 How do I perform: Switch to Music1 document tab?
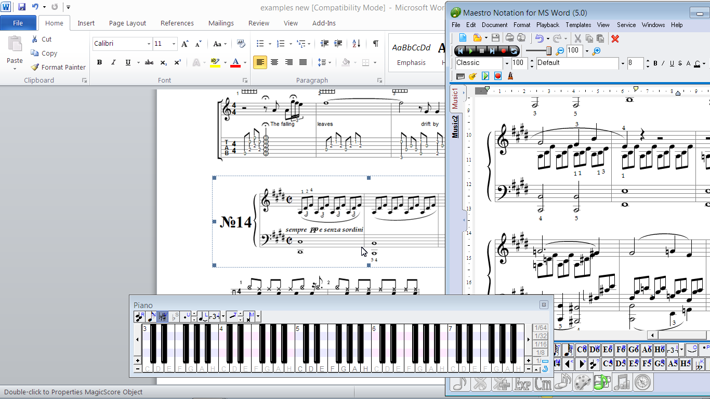pyautogui.click(x=455, y=99)
